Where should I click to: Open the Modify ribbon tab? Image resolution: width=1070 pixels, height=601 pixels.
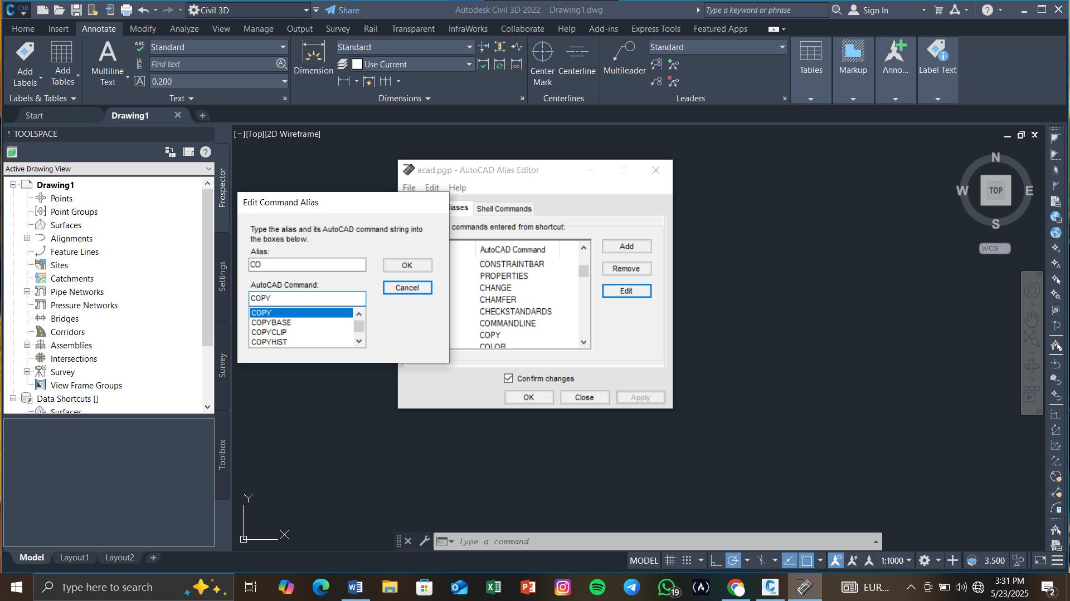143,29
